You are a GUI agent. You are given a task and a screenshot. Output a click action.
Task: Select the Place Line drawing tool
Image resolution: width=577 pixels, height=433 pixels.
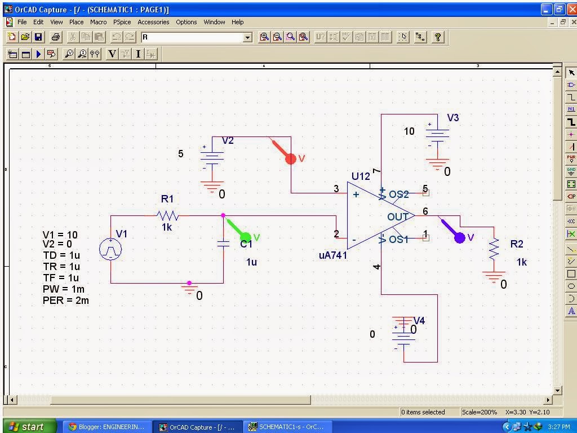click(x=571, y=250)
